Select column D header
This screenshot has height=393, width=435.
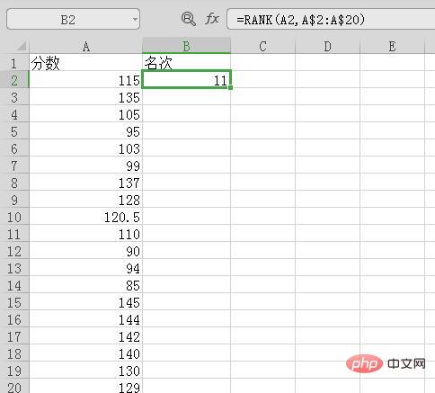pyautogui.click(x=327, y=46)
